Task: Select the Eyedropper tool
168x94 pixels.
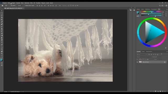Action: click(2, 22)
